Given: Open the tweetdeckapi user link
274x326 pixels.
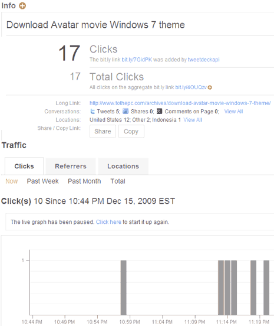Looking at the screenshot, I should tap(203, 60).
